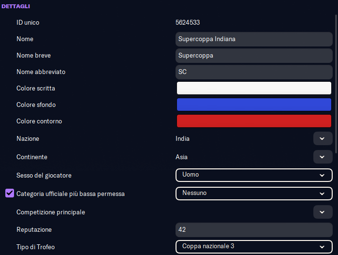
Task: Expand the Nessuno category dropdown
Action: pos(253,194)
